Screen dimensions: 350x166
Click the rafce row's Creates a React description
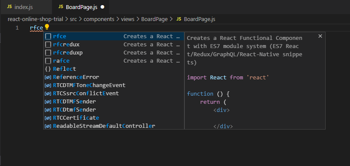[152, 60]
